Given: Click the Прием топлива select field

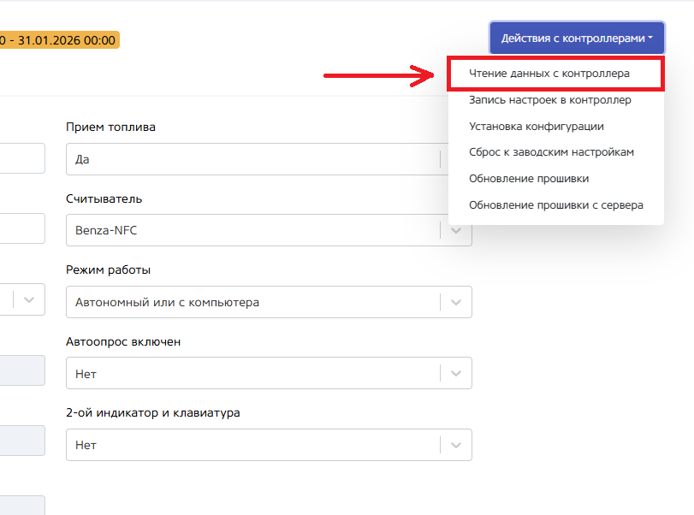Looking at the screenshot, I should coord(252,159).
